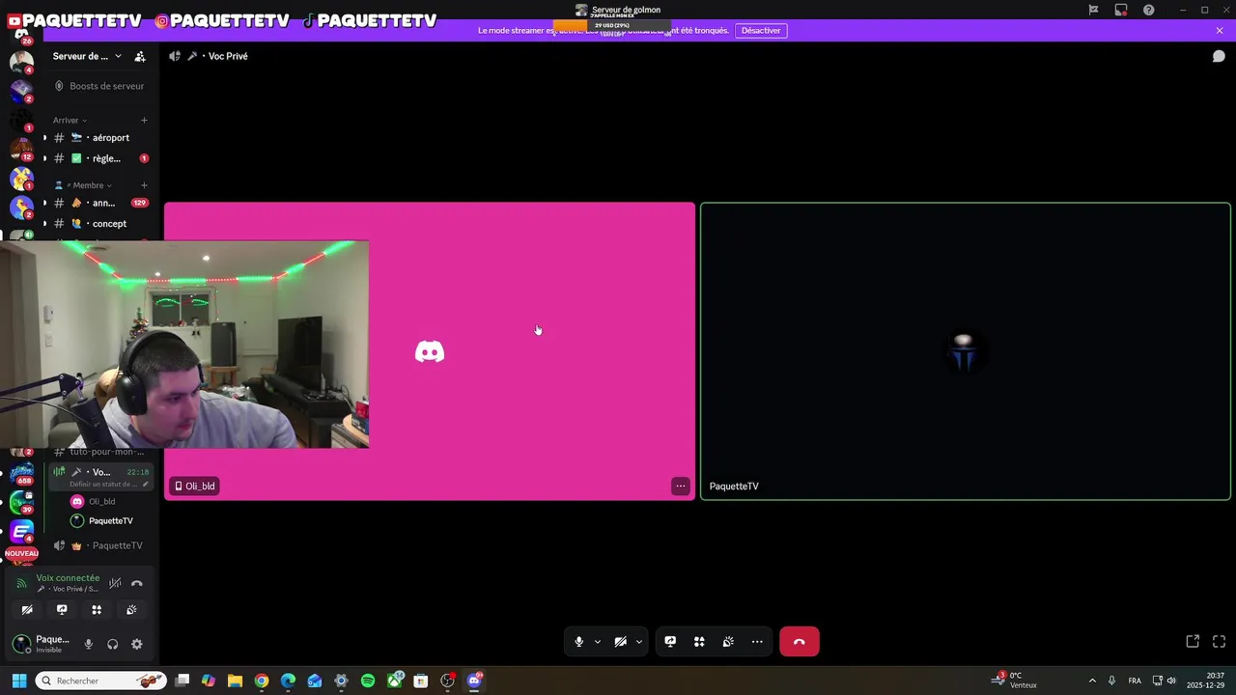Click the screen share icon in bottom call bar
The width and height of the screenshot is (1236, 695).
pos(670,641)
